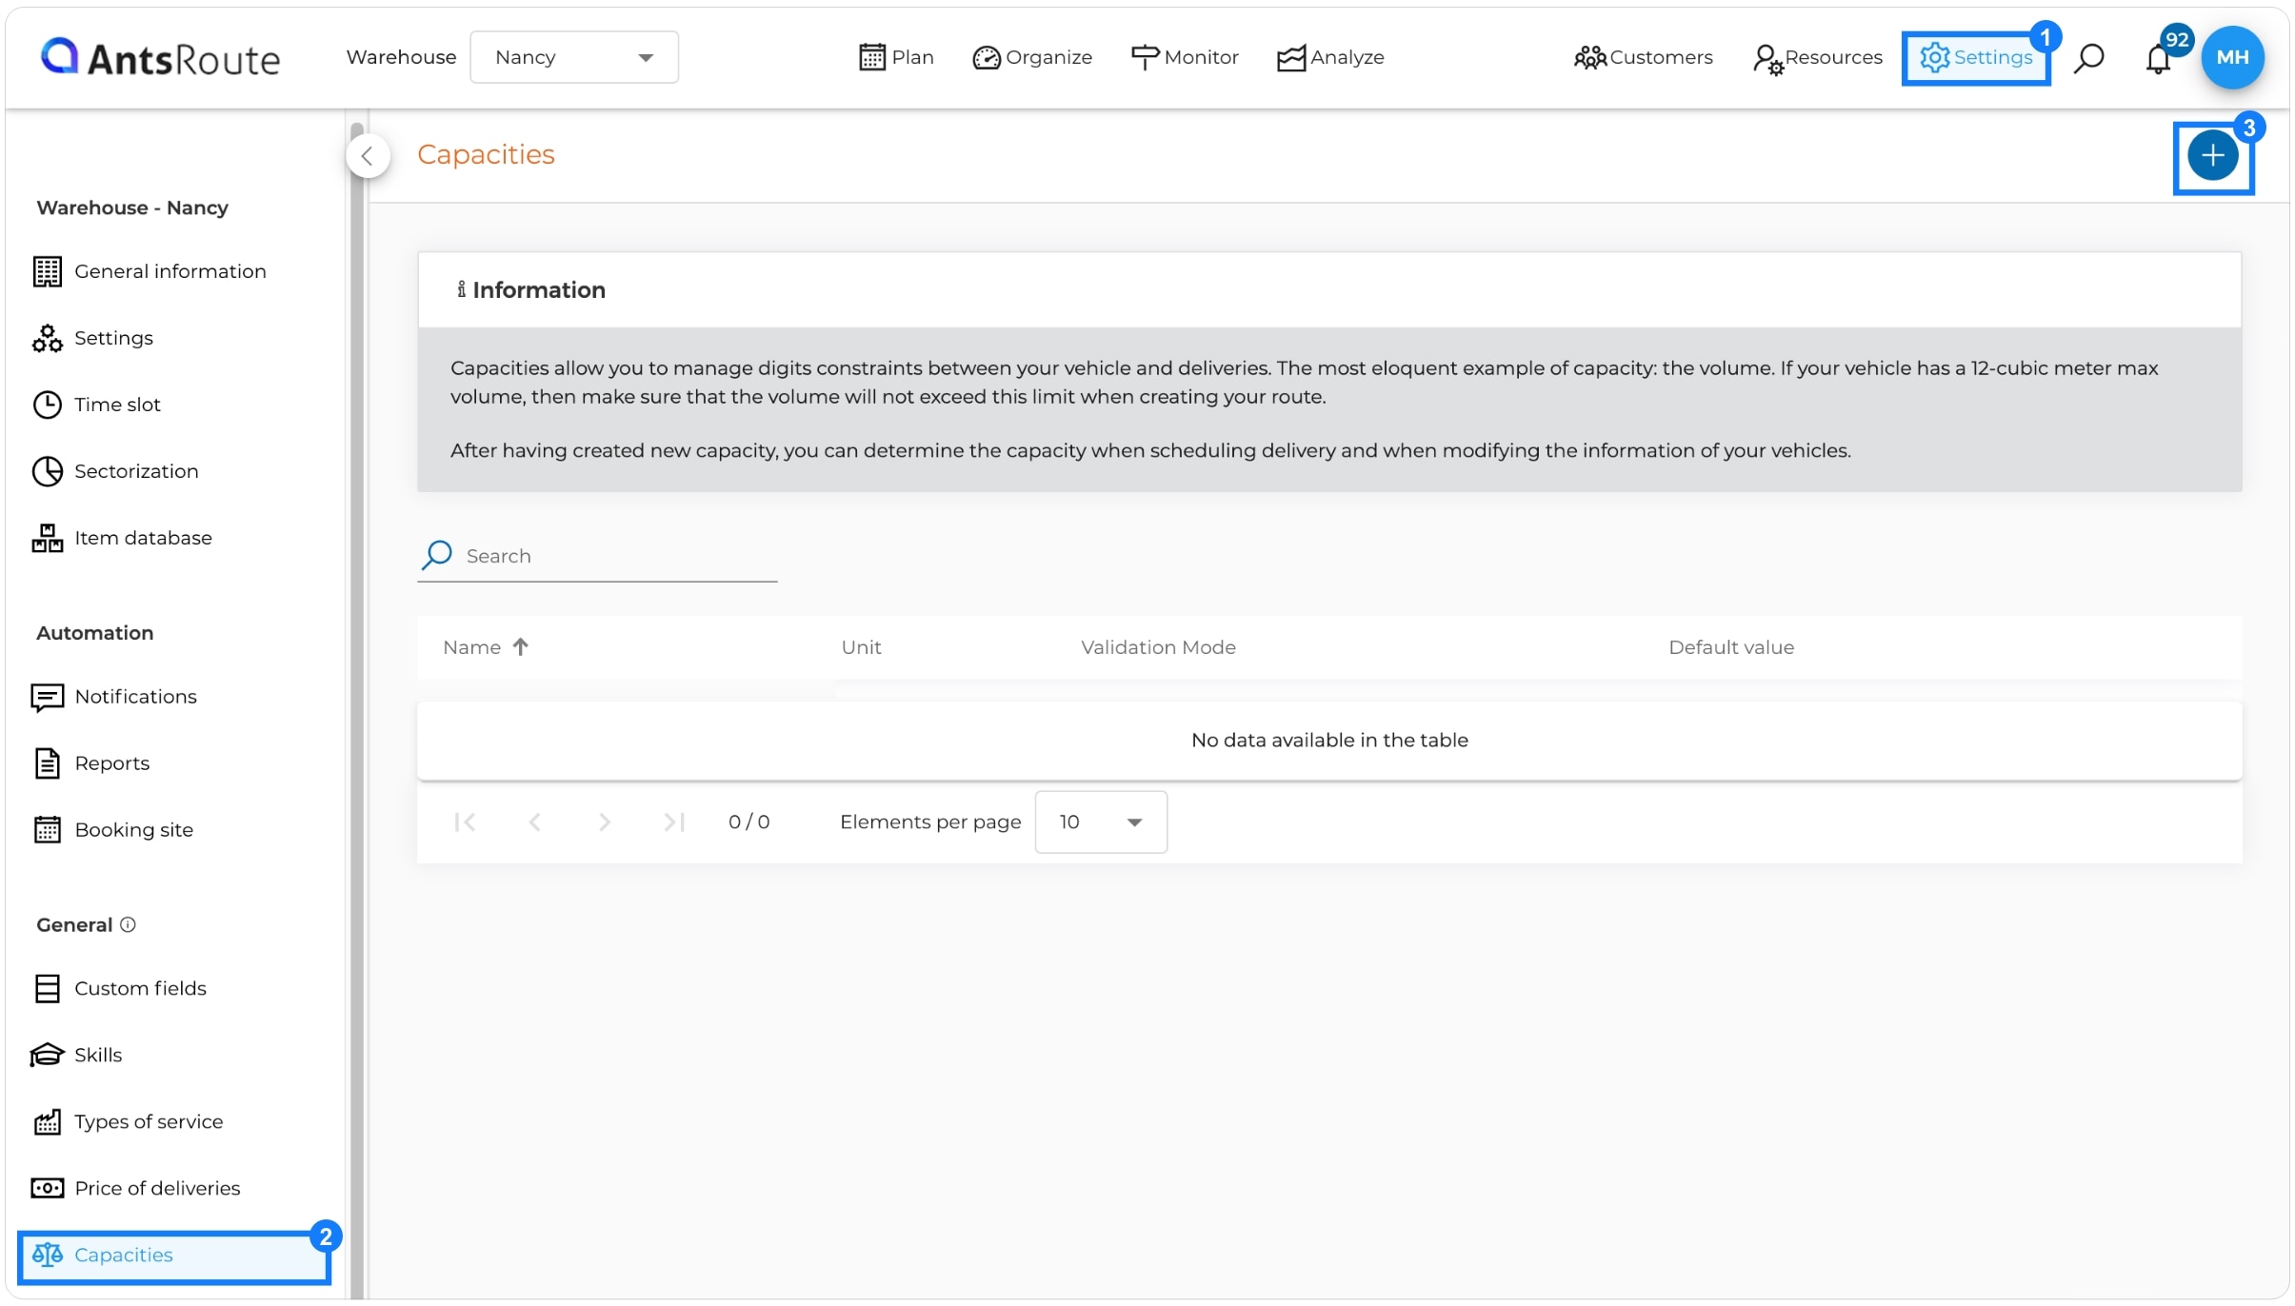Click the Reports document icon

[48, 763]
